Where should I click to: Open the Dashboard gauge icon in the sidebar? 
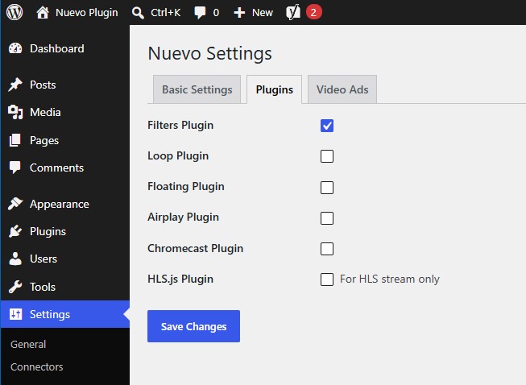coord(15,48)
